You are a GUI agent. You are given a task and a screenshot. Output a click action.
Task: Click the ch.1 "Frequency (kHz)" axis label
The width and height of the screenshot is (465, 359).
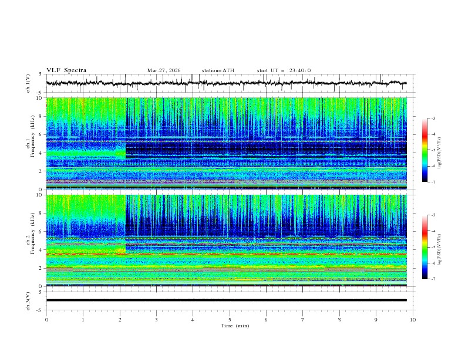pyautogui.click(x=33, y=137)
